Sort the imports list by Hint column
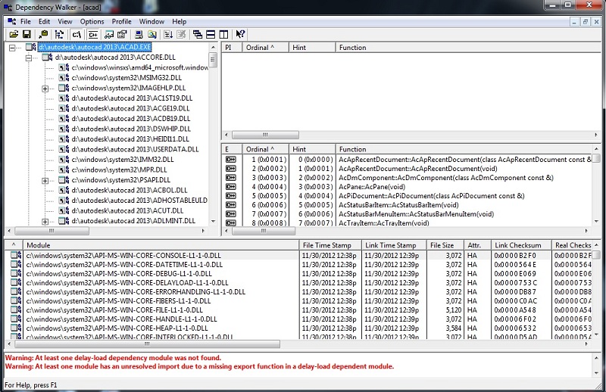 (x=312, y=48)
